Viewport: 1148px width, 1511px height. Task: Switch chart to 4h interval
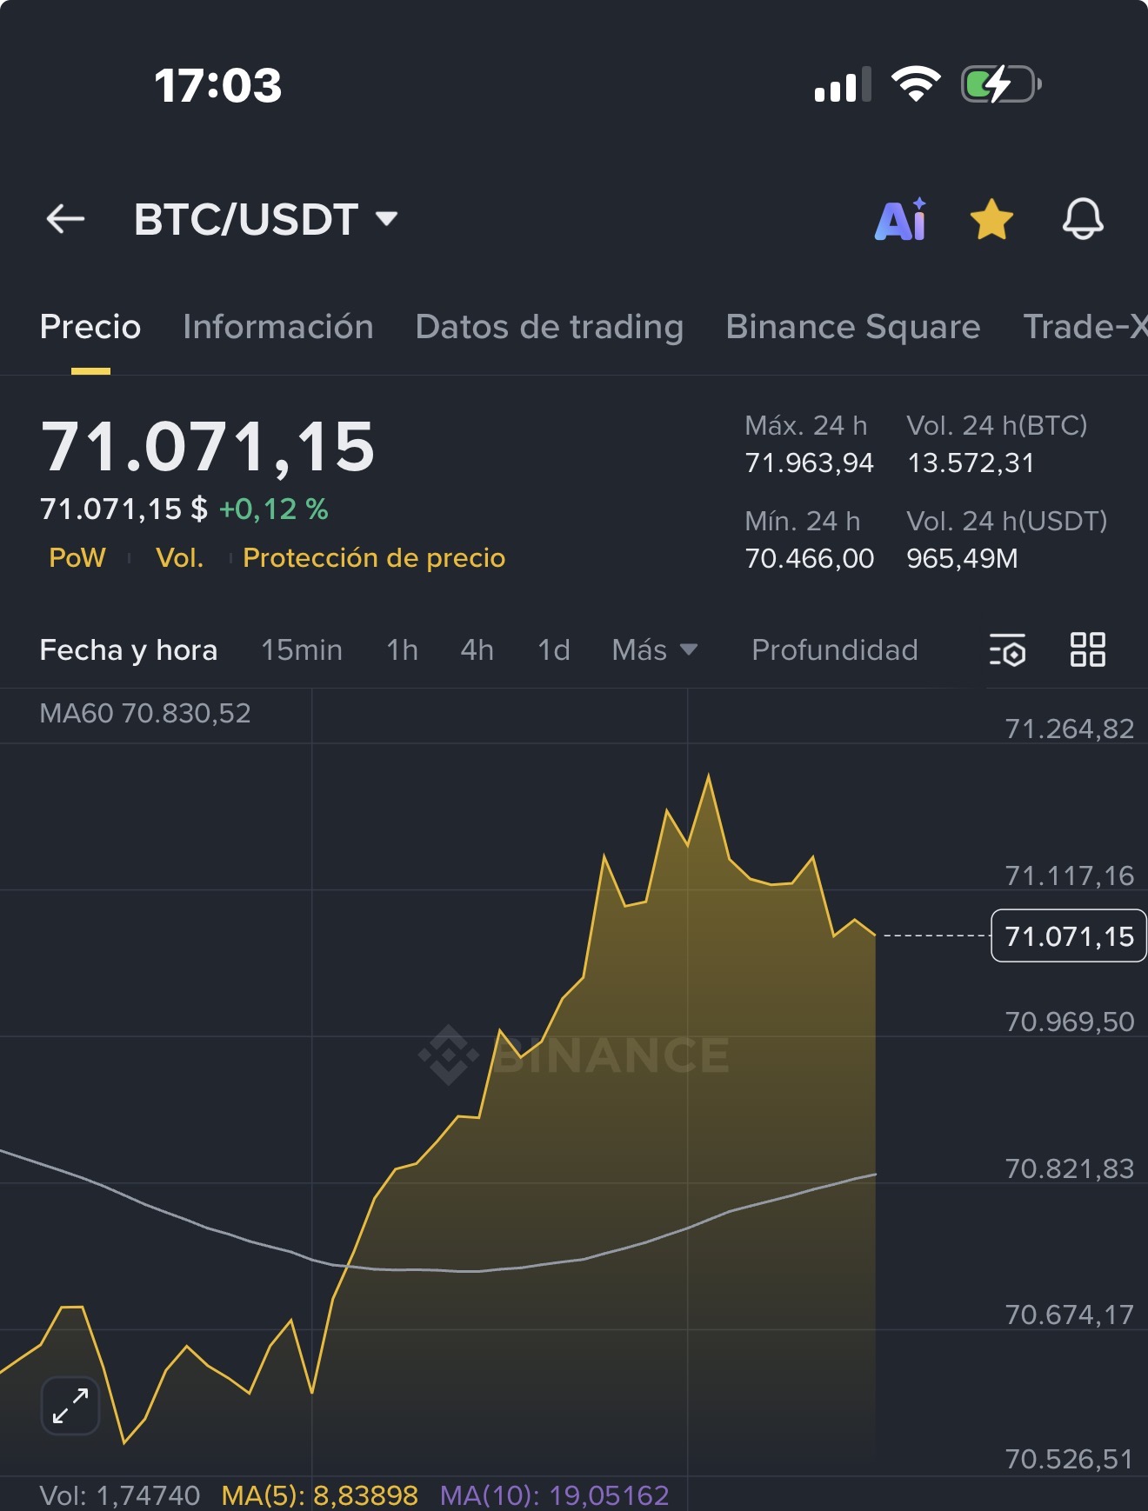[477, 650]
